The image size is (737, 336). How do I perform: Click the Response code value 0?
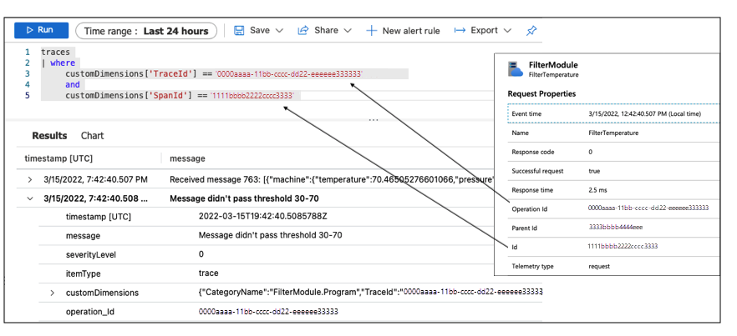(x=590, y=152)
